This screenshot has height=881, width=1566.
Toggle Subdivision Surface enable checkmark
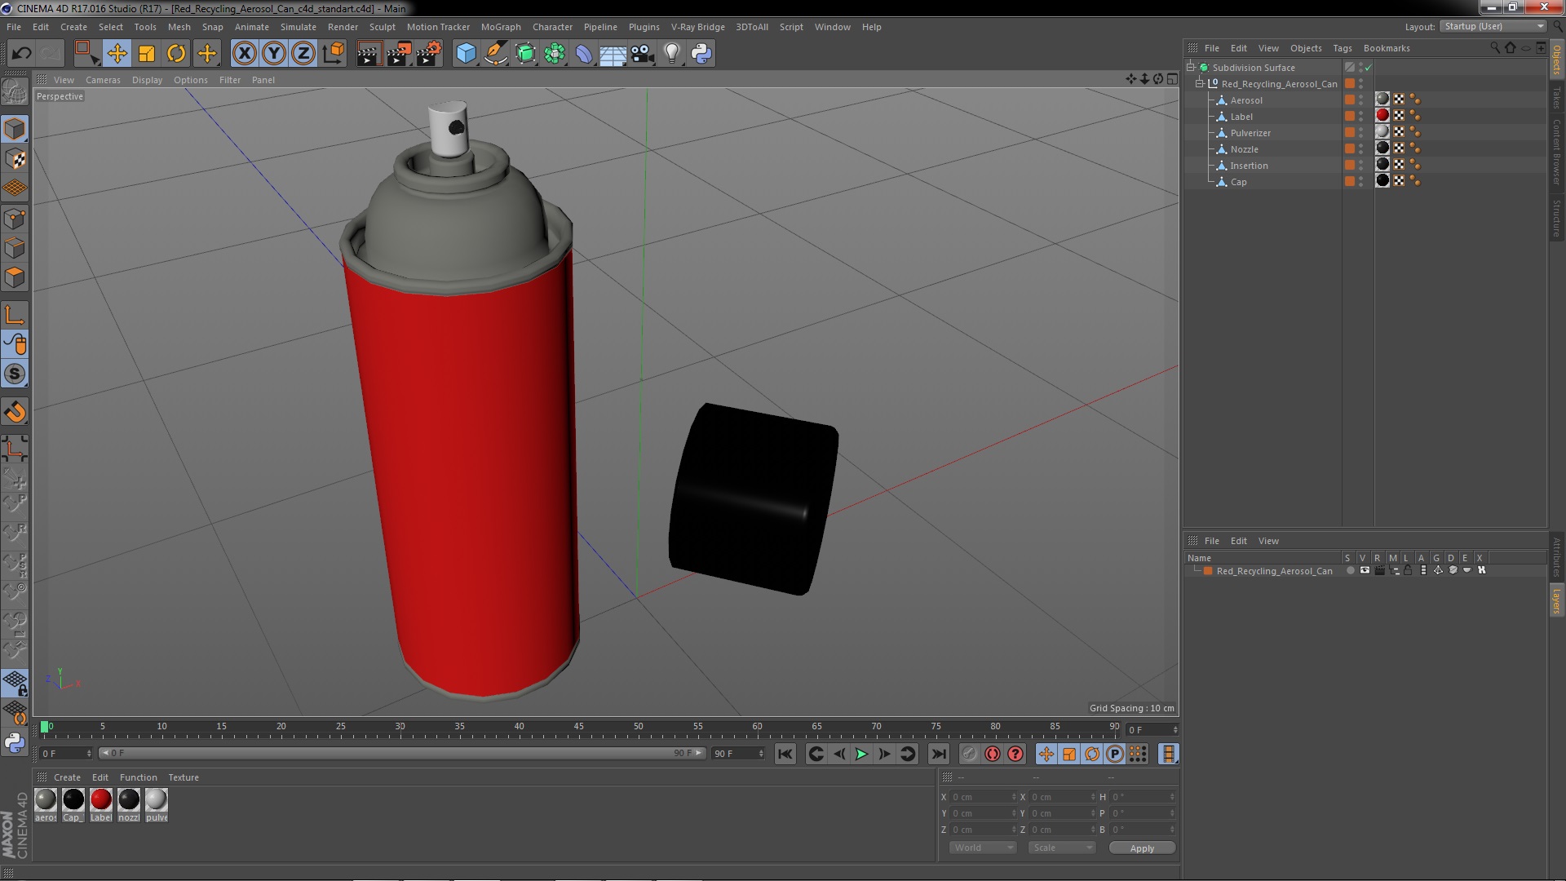[1369, 68]
